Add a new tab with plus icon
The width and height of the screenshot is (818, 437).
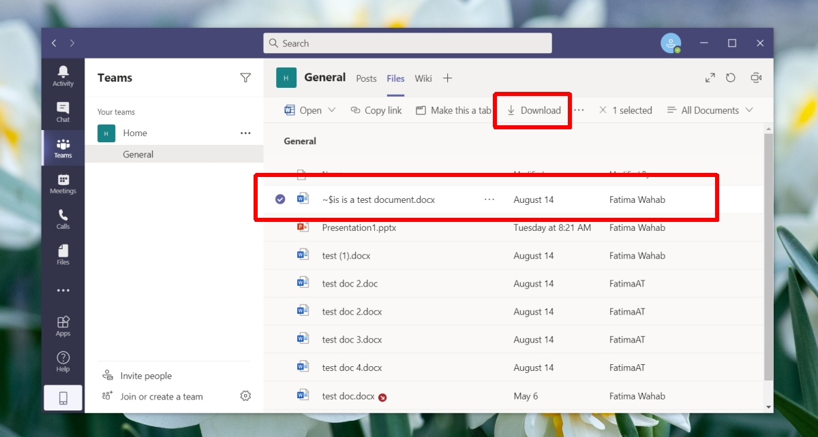coord(447,78)
